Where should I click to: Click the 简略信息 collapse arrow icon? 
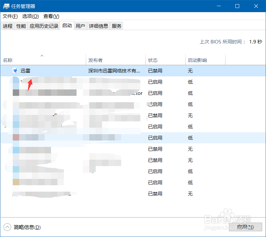[7, 227]
